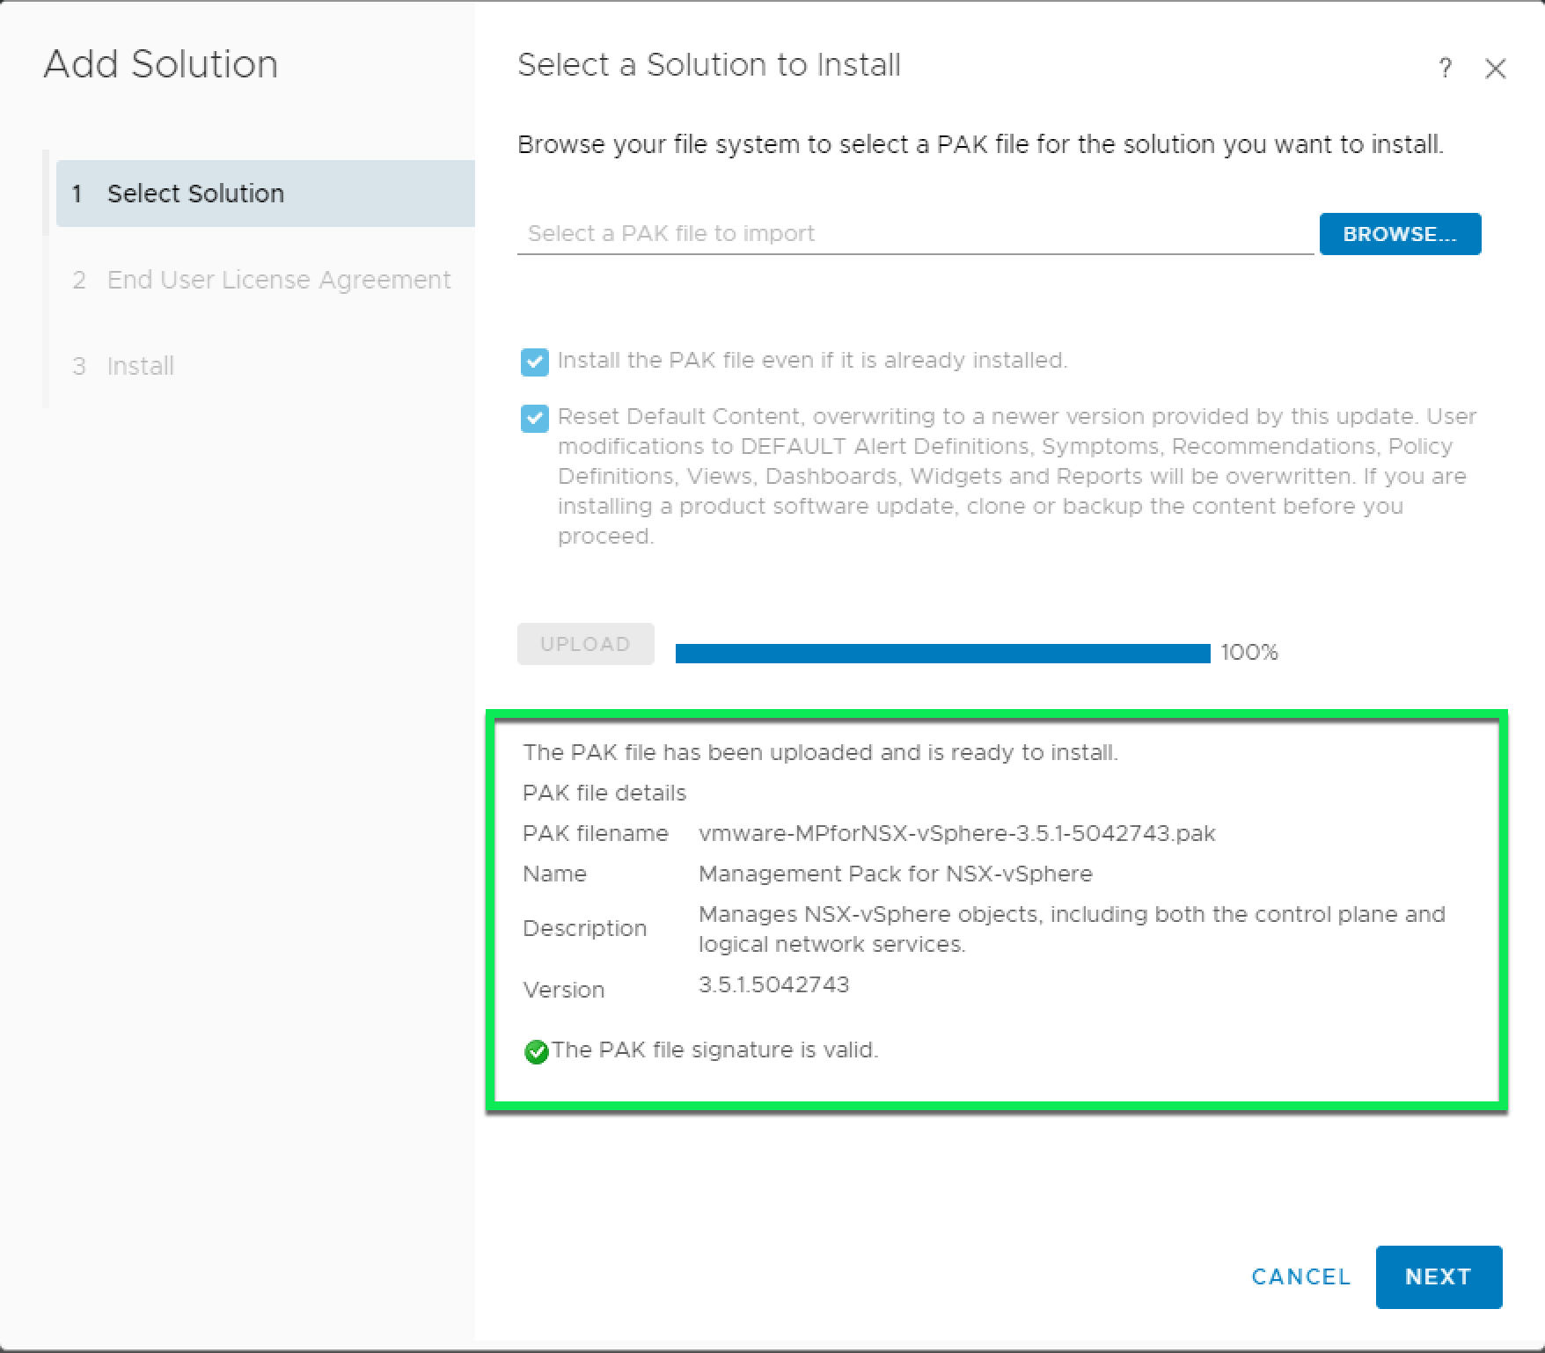Close the Add Solution dialog
This screenshot has width=1545, height=1353.
1495,69
